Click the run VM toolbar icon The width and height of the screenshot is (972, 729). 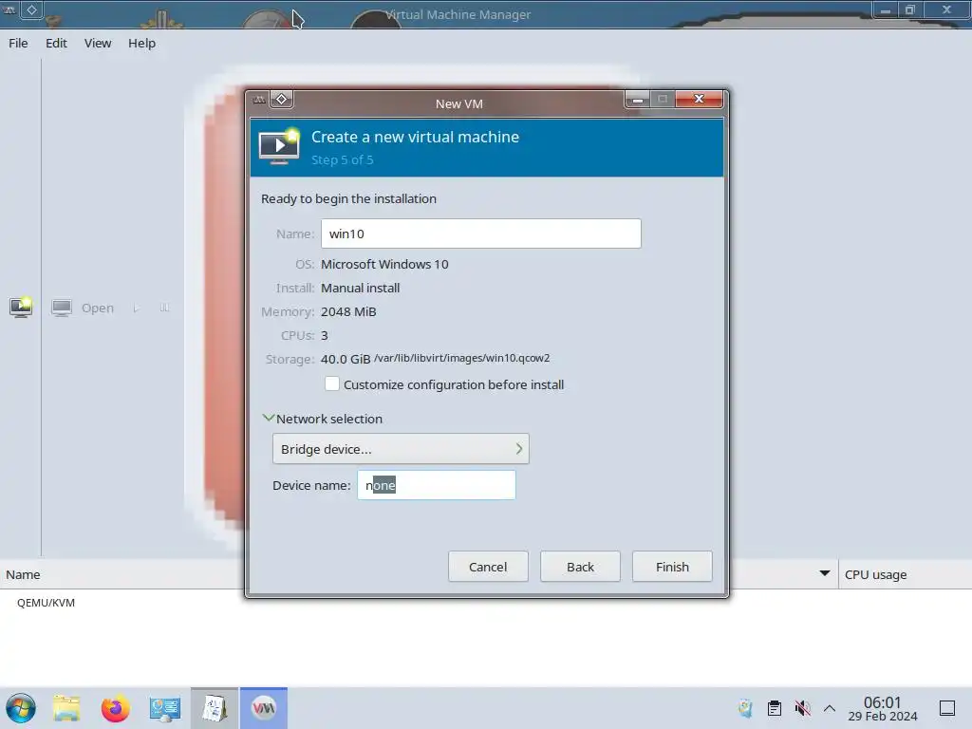137,308
